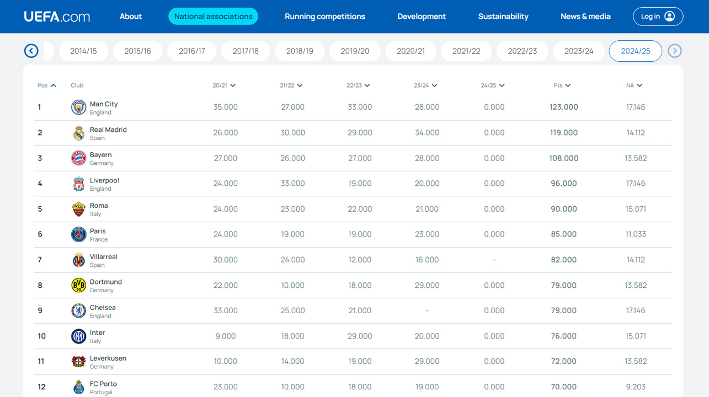709x397 pixels.
Task: Click the Bayern club crest
Action: 79,158
